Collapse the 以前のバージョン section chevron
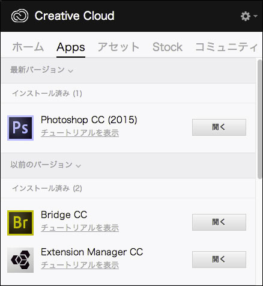The image size is (263, 286). [78, 166]
